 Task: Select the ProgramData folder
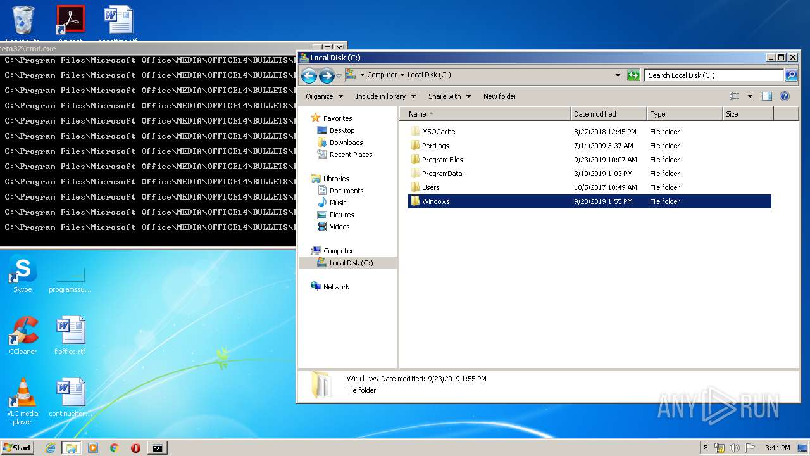tap(442, 174)
